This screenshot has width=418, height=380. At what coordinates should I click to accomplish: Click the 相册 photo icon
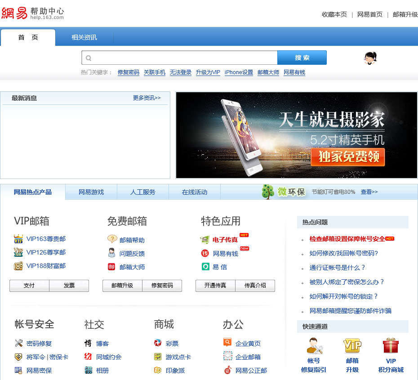point(88,370)
